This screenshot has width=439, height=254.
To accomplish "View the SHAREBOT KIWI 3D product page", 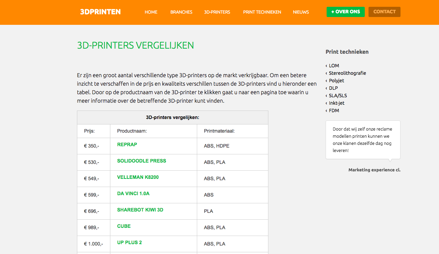I will [x=140, y=210].
